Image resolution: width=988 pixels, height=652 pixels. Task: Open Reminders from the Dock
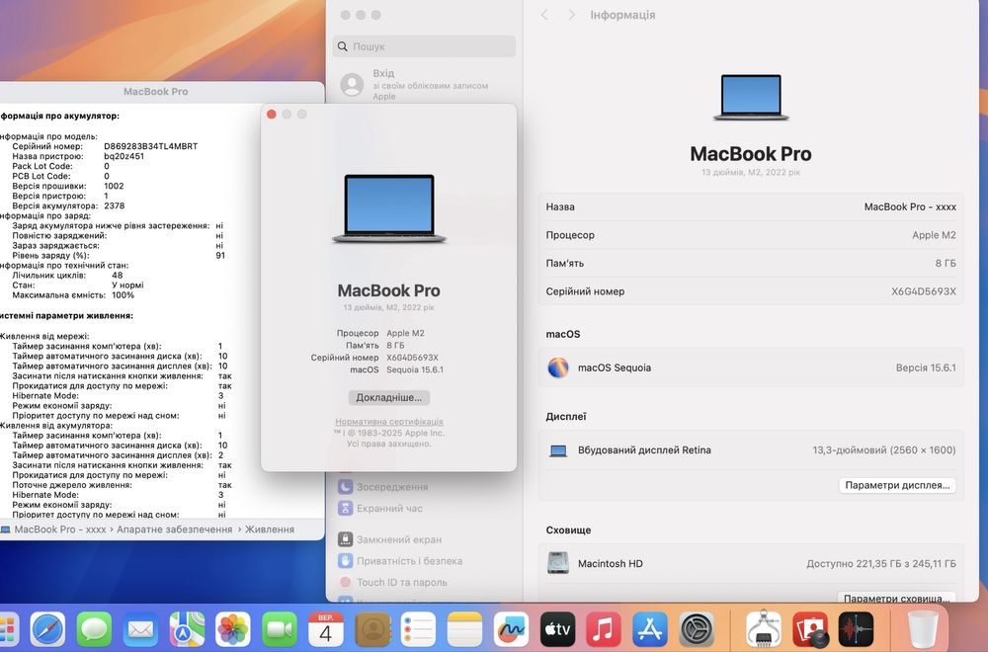[x=418, y=628]
